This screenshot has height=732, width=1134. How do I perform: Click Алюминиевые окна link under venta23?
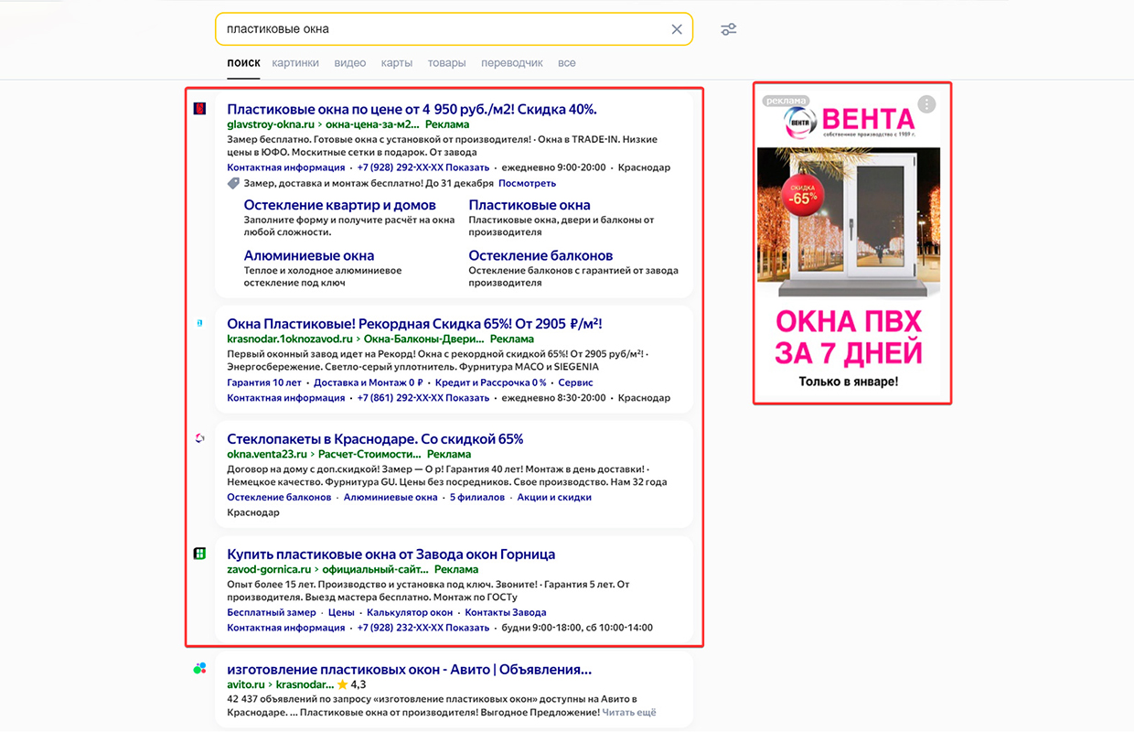(x=390, y=497)
